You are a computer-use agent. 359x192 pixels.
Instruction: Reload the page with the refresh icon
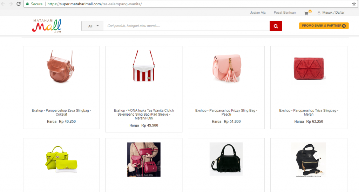[19, 4]
